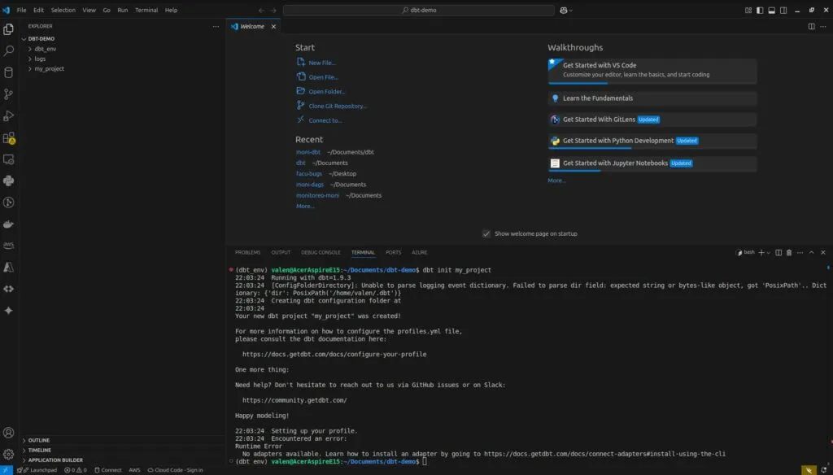Expand the logs folder

point(41,59)
